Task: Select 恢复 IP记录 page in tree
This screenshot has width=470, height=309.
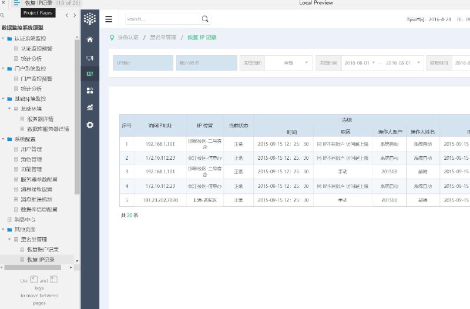Action: click(x=41, y=260)
